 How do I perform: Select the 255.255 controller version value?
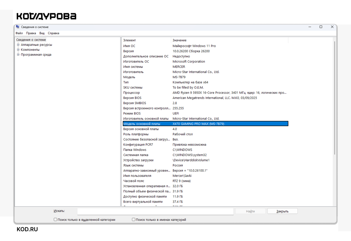178,108
